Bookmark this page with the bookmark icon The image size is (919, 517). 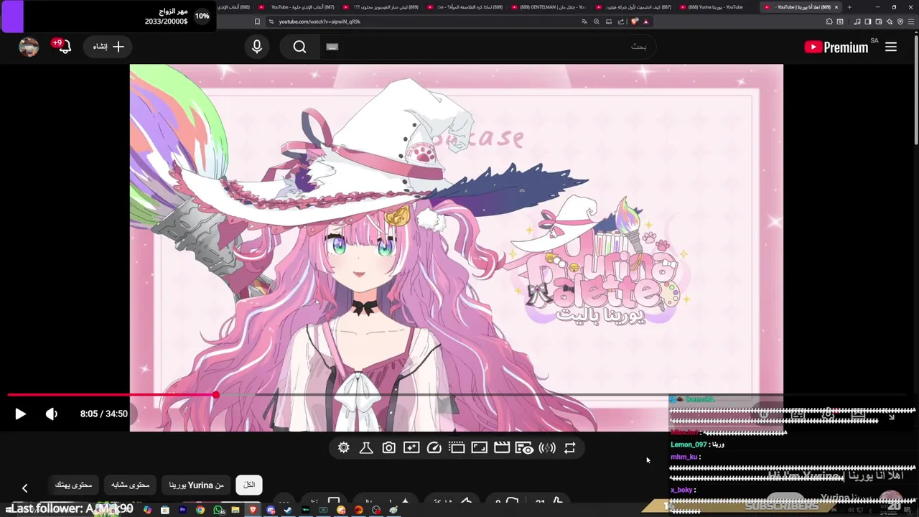coord(258,22)
